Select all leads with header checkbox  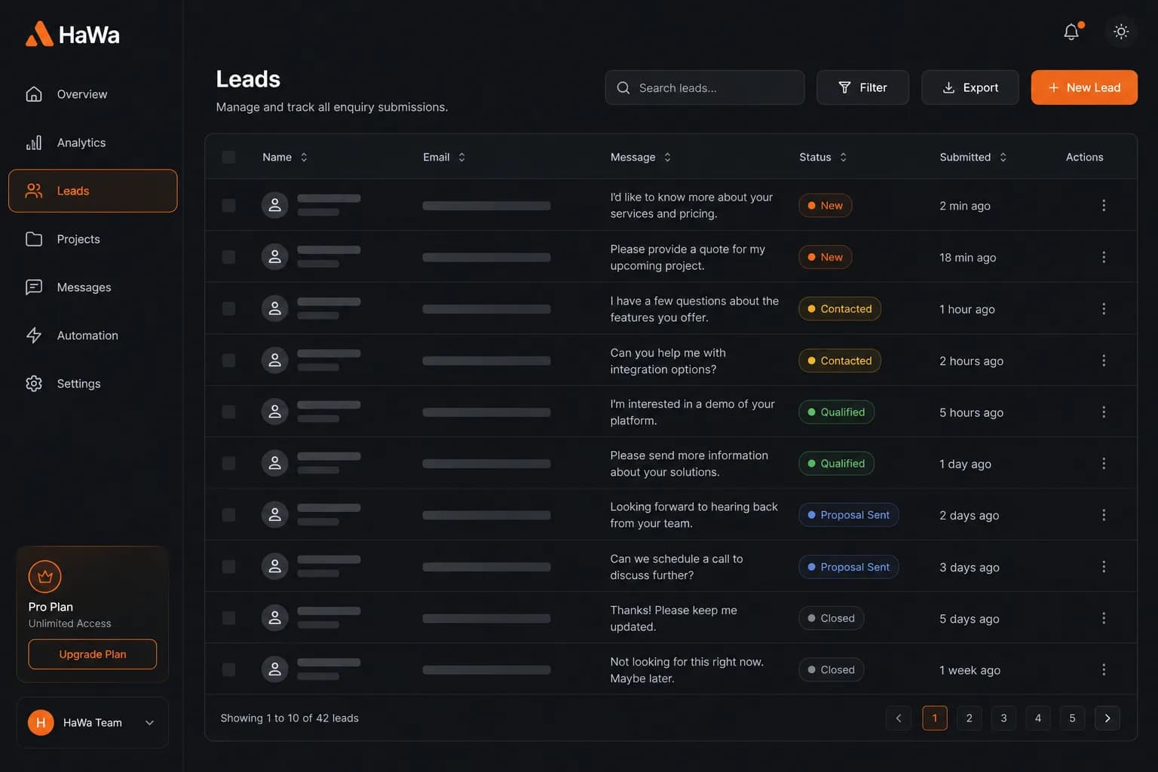click(x=228, y=157)
